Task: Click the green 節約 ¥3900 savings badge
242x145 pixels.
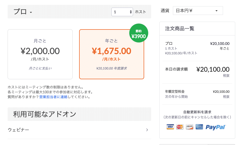Action: click(x=138, y=33)
